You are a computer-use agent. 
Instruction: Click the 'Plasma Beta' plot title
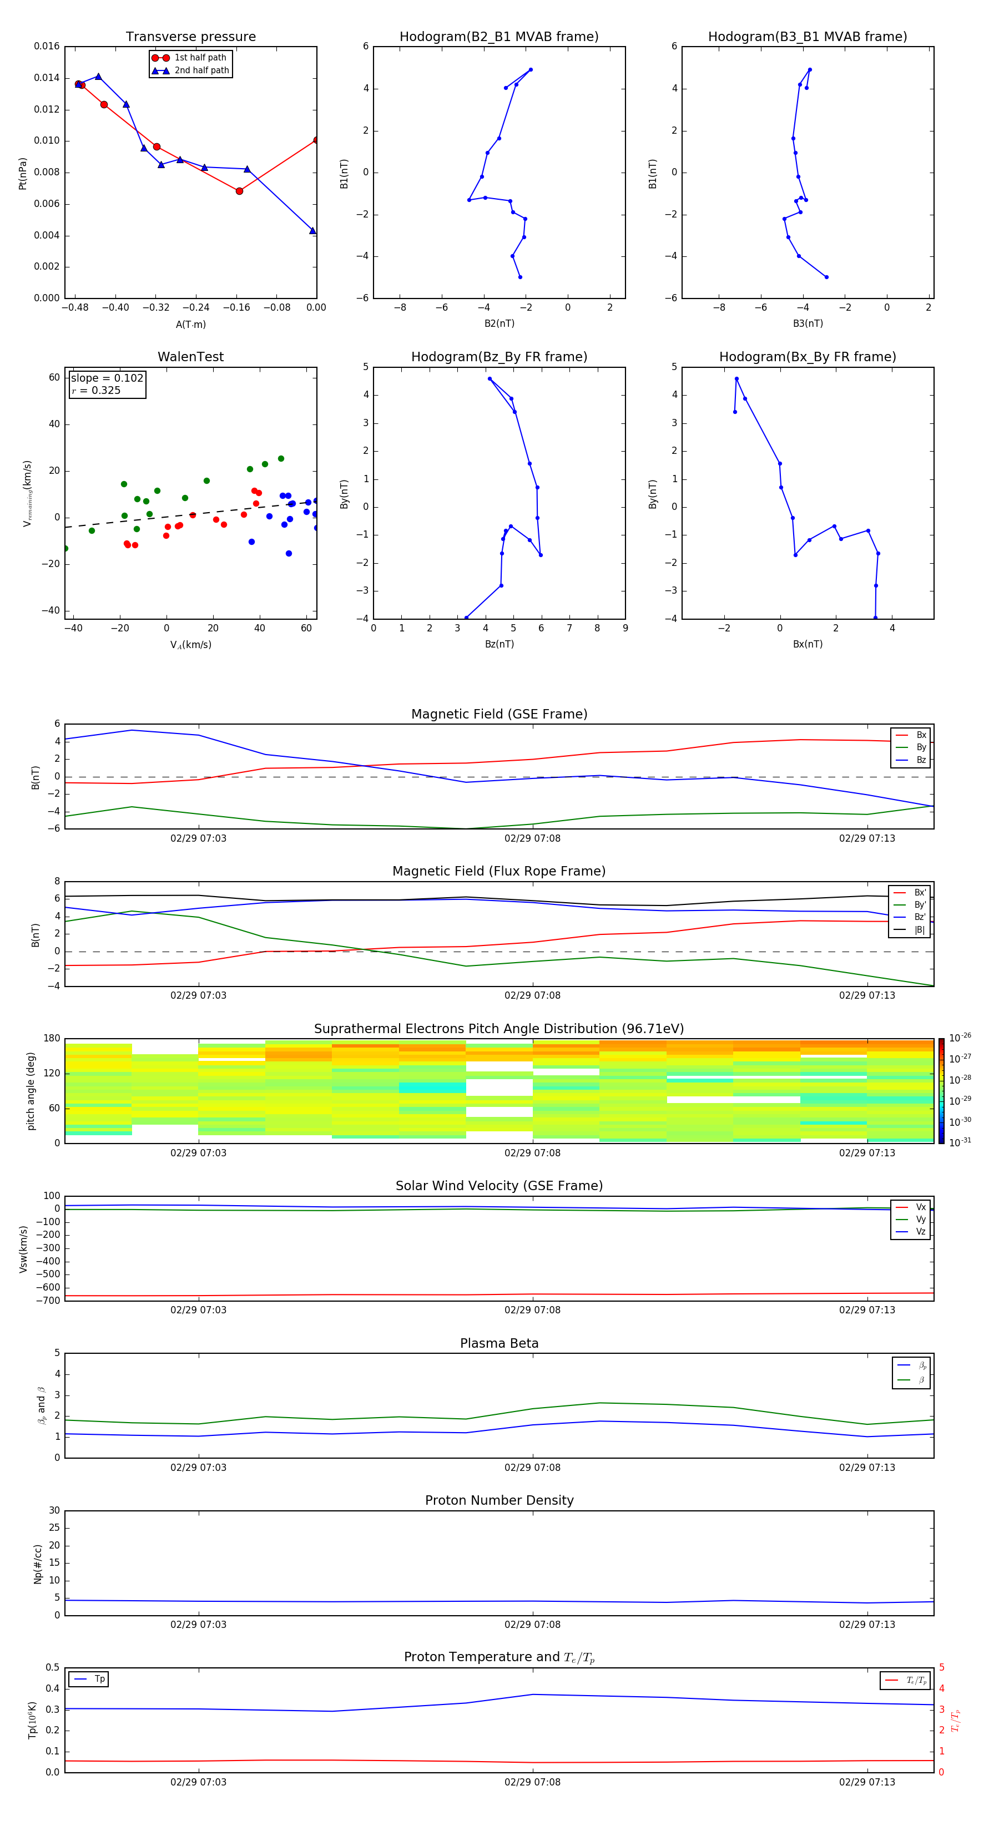coord(499,1343)
